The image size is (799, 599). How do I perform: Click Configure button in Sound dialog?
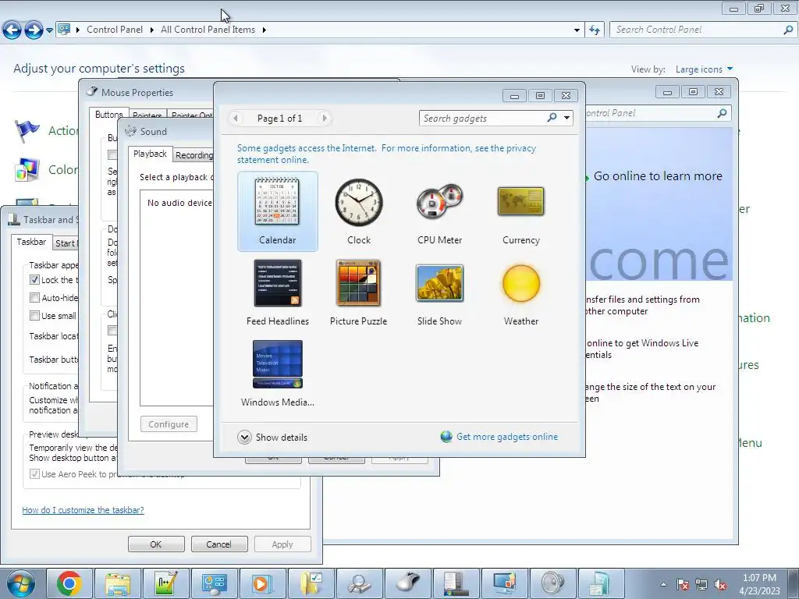coord(169,424)
